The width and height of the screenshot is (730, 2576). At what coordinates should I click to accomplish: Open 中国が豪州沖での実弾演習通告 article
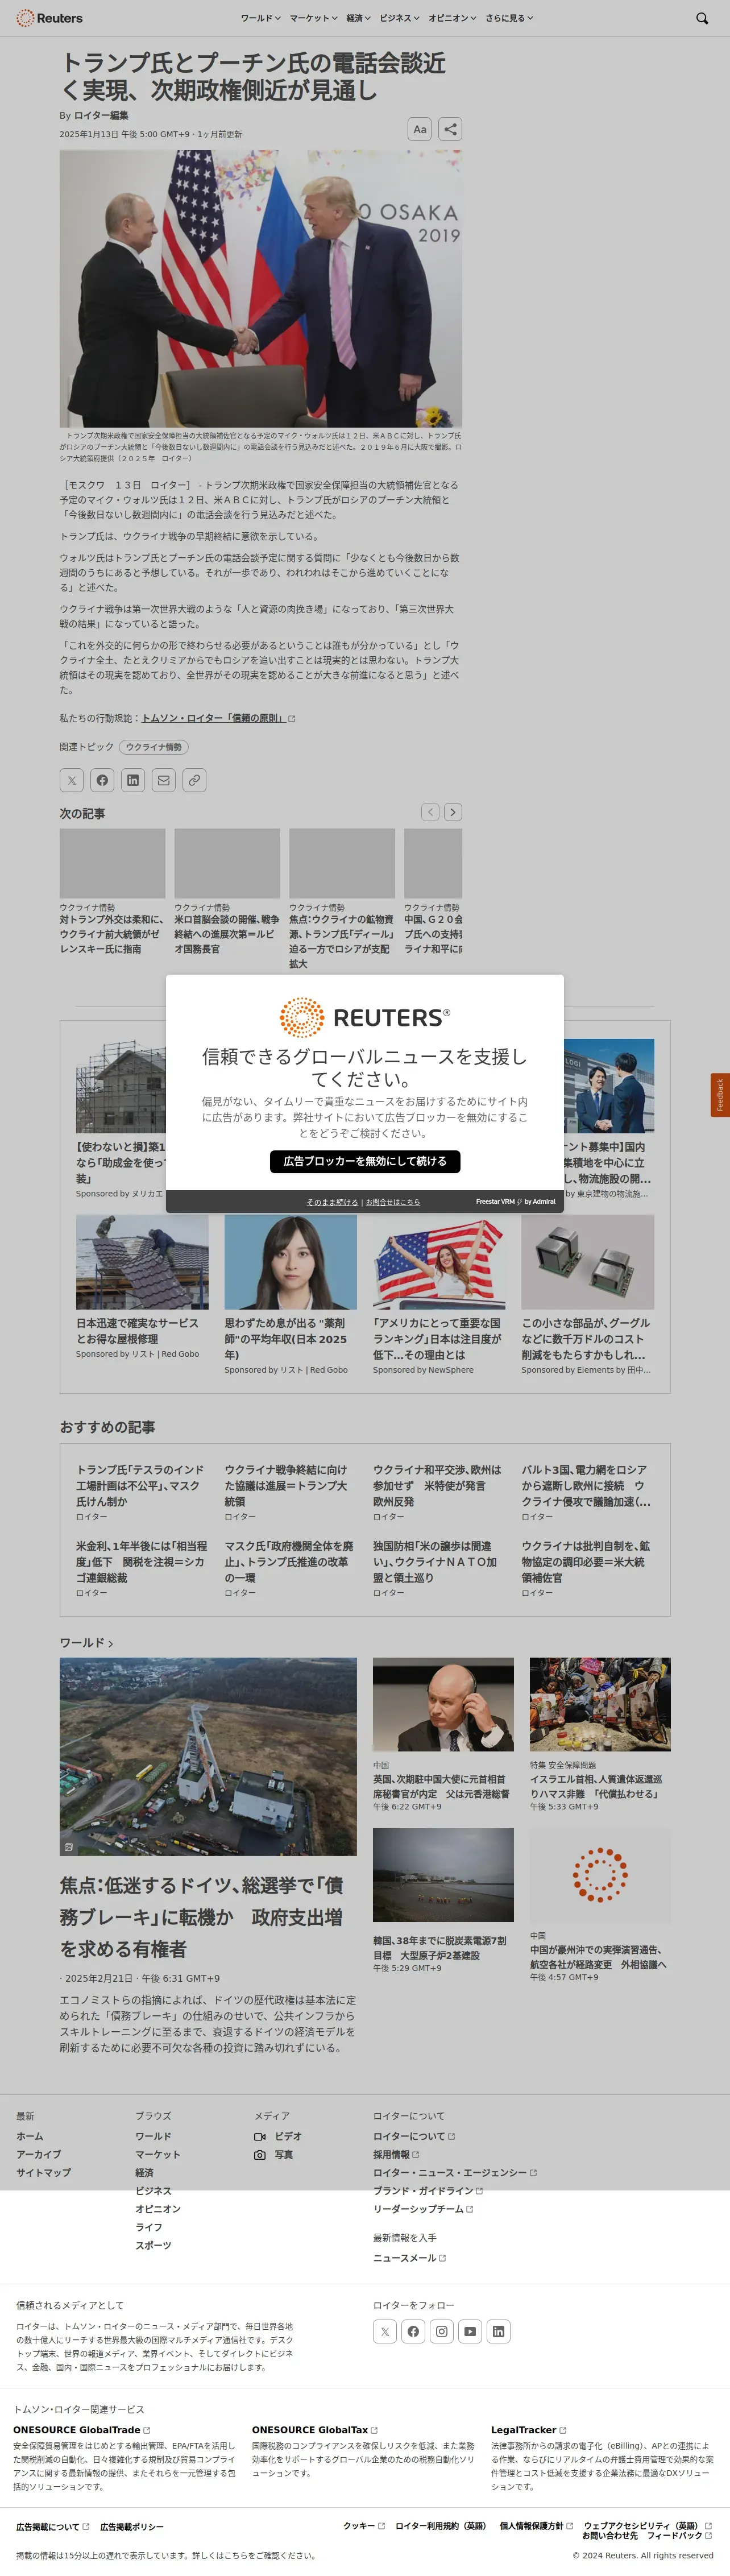pos(599,1957)
